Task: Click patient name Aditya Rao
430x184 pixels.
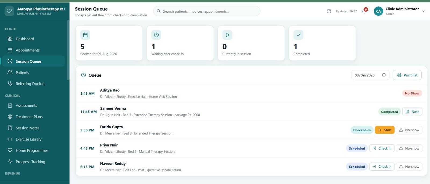Action: tap(110, 90)
